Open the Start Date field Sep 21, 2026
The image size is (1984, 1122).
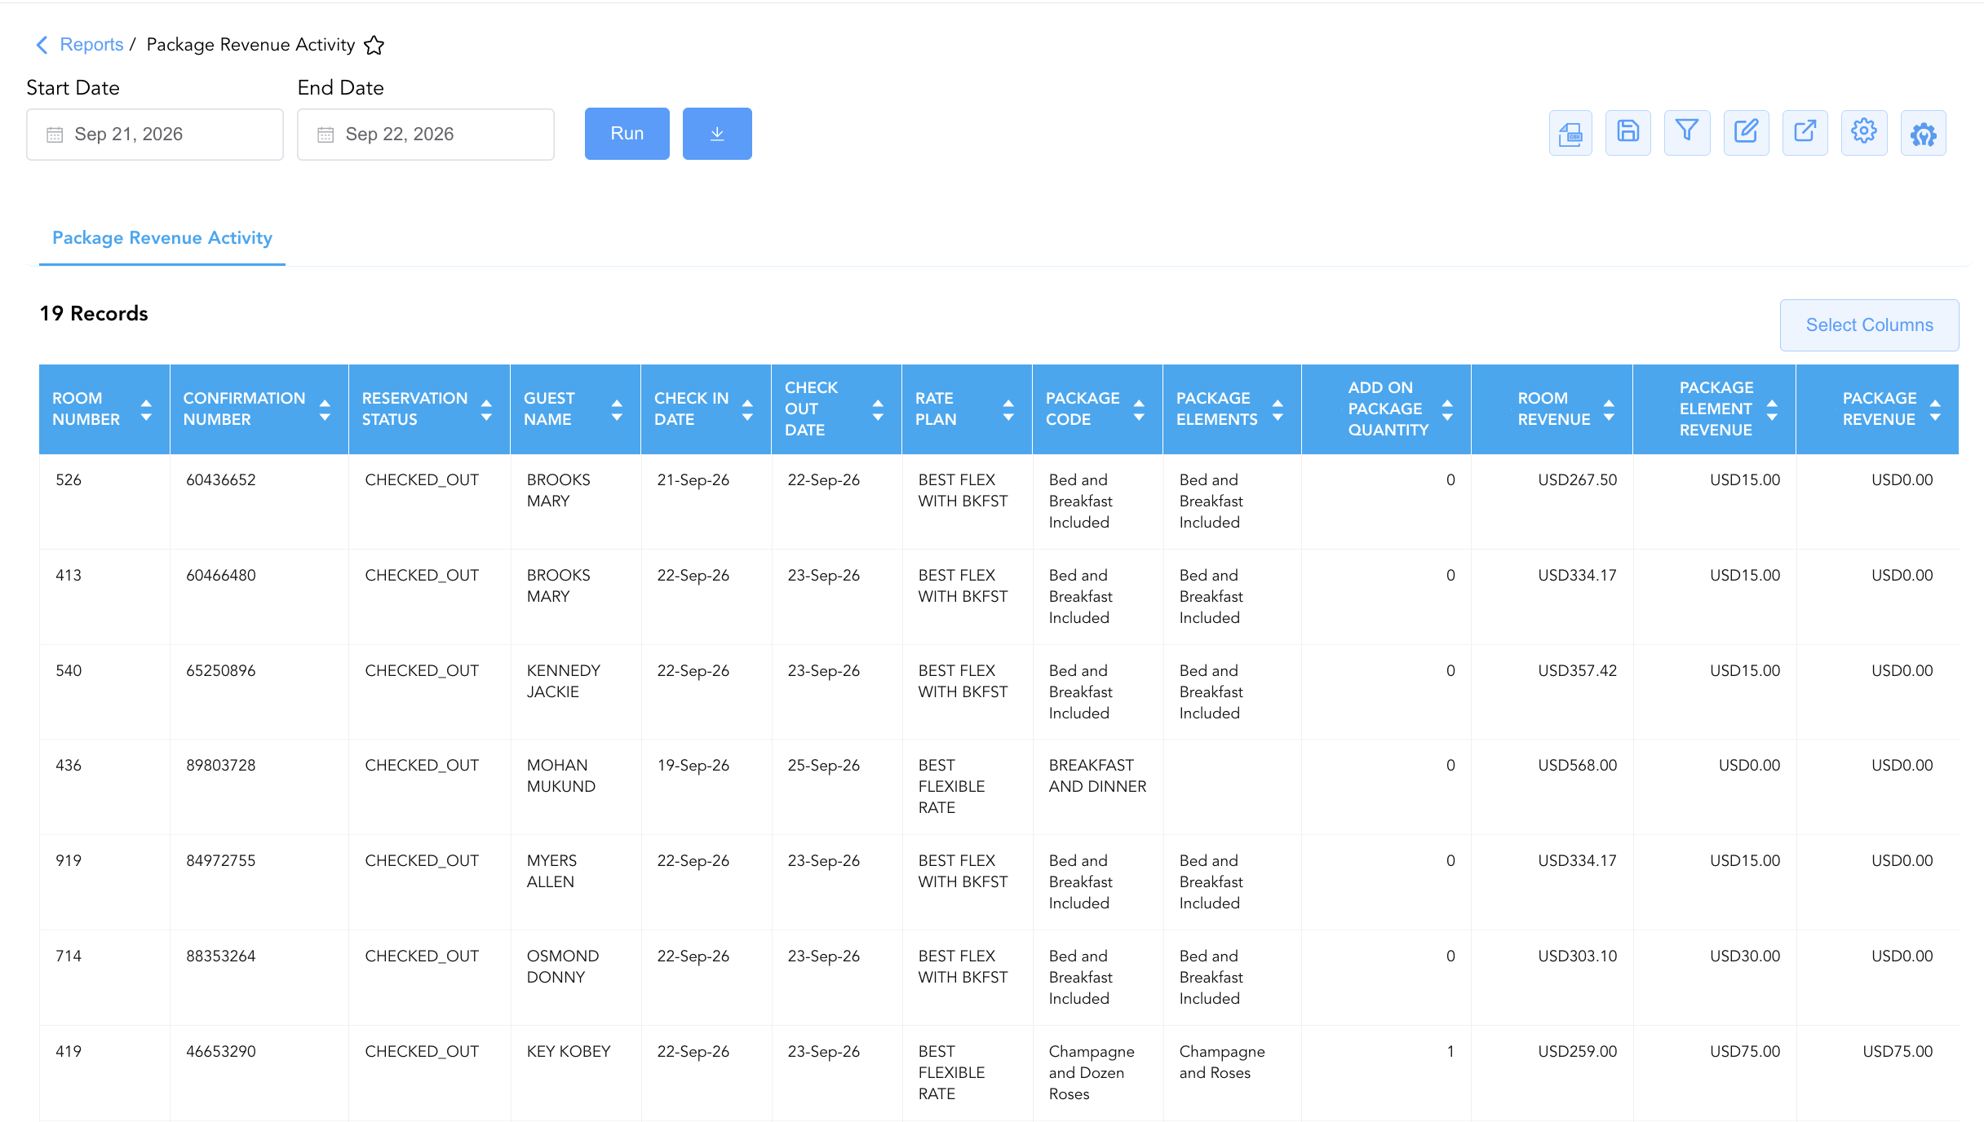coord(155,135)
